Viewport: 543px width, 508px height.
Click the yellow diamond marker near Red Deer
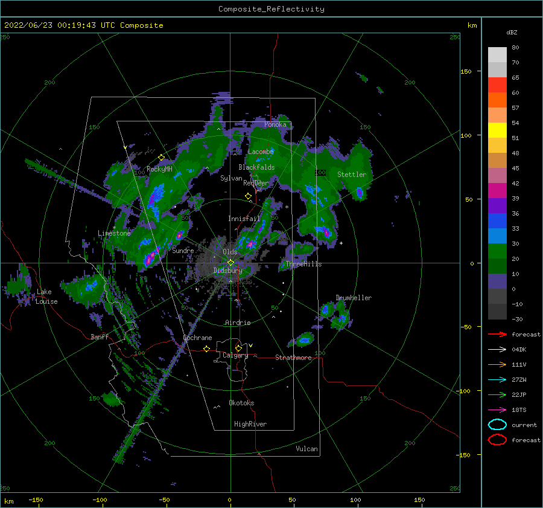click(x=248, y=196)
